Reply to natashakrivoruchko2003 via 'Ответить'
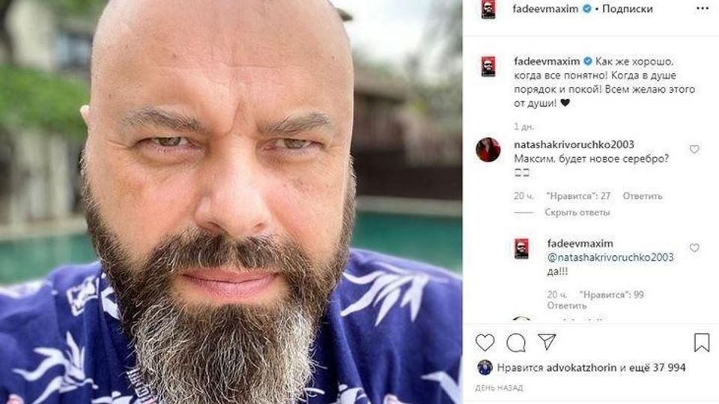This screenshot has width=719, height=404. 642,195
